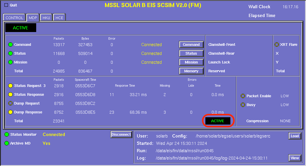The image size is (306, 166).
Task: View the log file with View button
Action: 295,158
